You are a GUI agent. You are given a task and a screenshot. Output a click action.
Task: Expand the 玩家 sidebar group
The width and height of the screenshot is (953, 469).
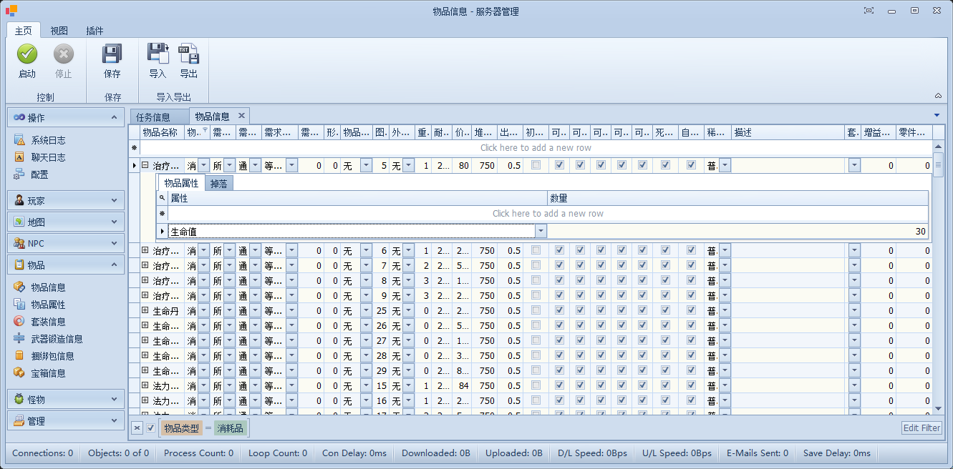[x=66, y=201]
